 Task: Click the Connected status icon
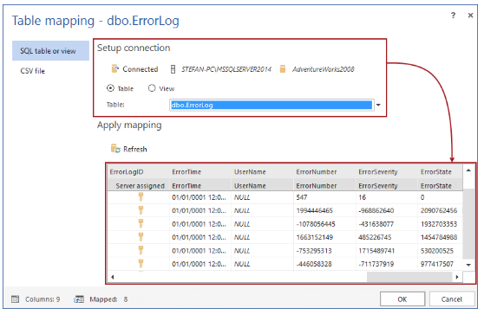[114, 69]
